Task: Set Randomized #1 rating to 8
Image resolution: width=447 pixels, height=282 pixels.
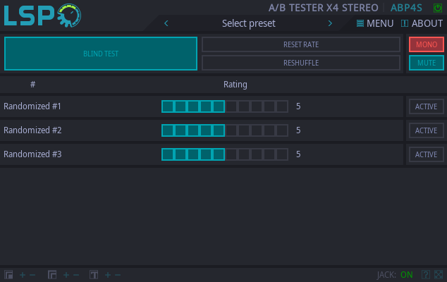Action: [x=257, y=106]
